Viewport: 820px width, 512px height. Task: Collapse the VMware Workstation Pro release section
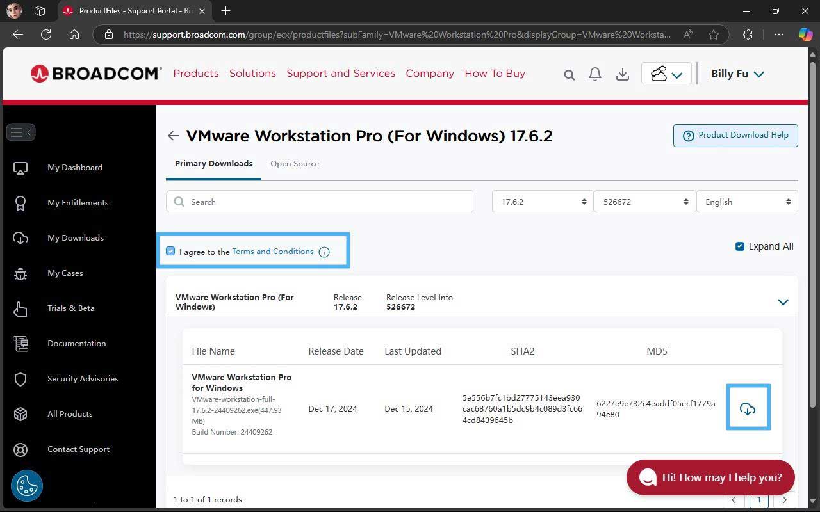click(x=782, y=301)
